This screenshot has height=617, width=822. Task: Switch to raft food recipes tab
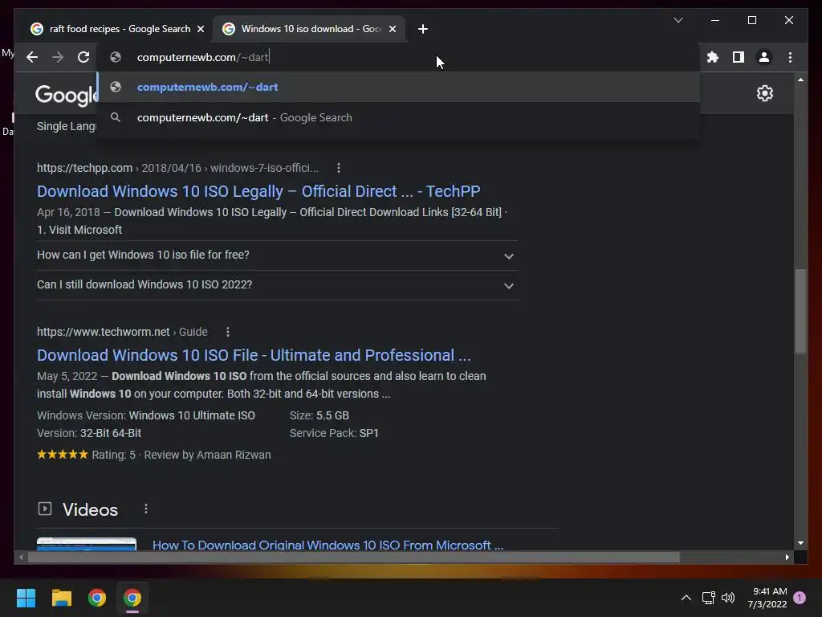coord(116,29)
